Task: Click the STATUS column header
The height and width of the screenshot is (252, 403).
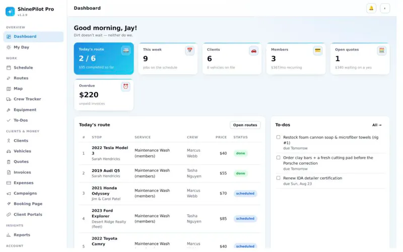Action: 241,137
